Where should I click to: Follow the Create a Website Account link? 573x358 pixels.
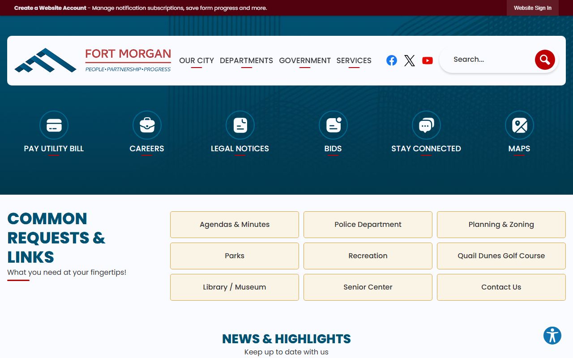coord(50,8)
